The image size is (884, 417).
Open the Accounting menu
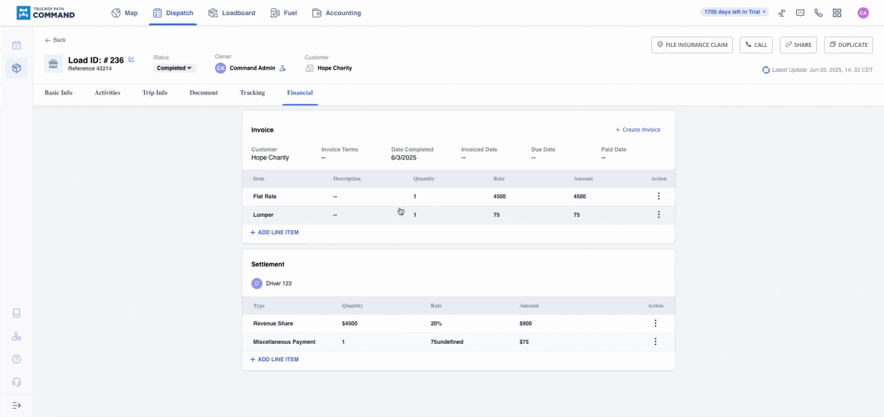(336, 13)
